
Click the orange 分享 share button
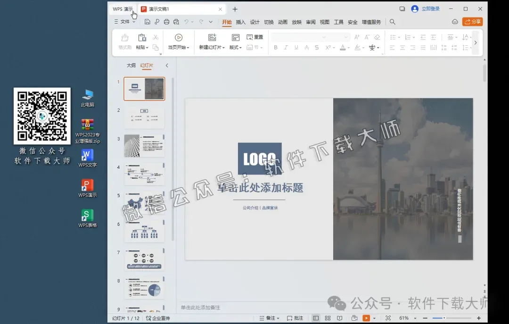472,21
